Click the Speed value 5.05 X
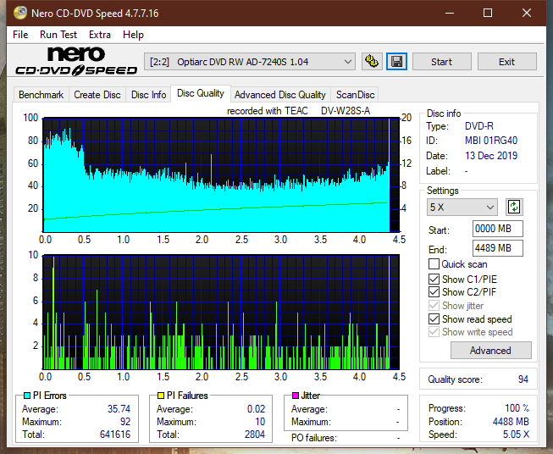553x454 pixels. (516, 435)
